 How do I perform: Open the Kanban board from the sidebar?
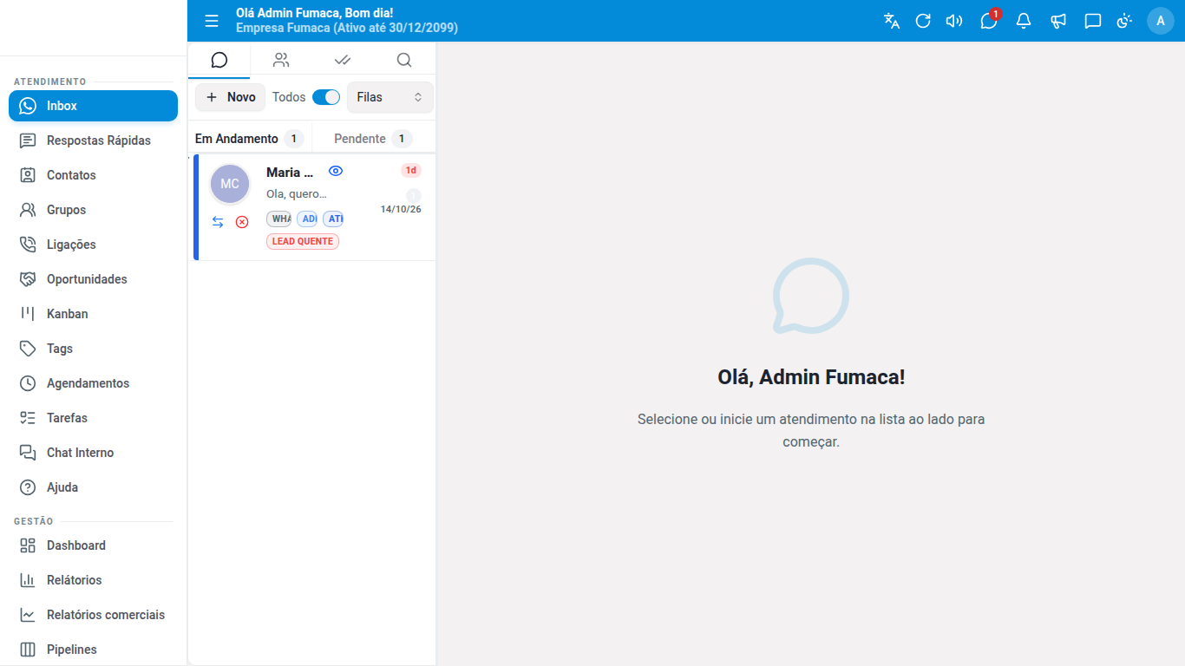(94, 314)
